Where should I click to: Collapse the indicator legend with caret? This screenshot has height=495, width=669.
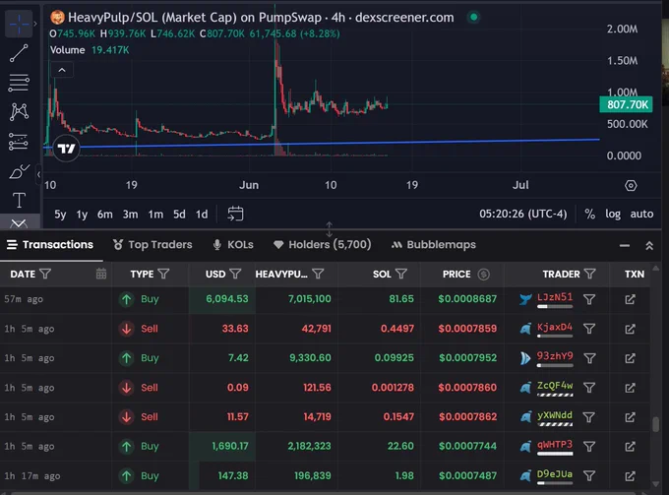point(62,70)
